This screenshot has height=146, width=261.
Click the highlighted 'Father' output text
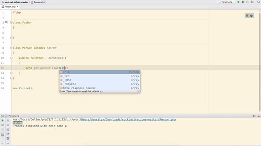coord(18,122)
